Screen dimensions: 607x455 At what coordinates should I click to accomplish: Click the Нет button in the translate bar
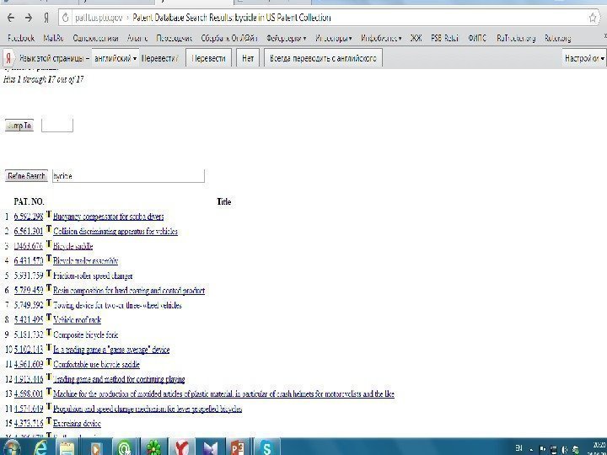click(x=248, y=58)
